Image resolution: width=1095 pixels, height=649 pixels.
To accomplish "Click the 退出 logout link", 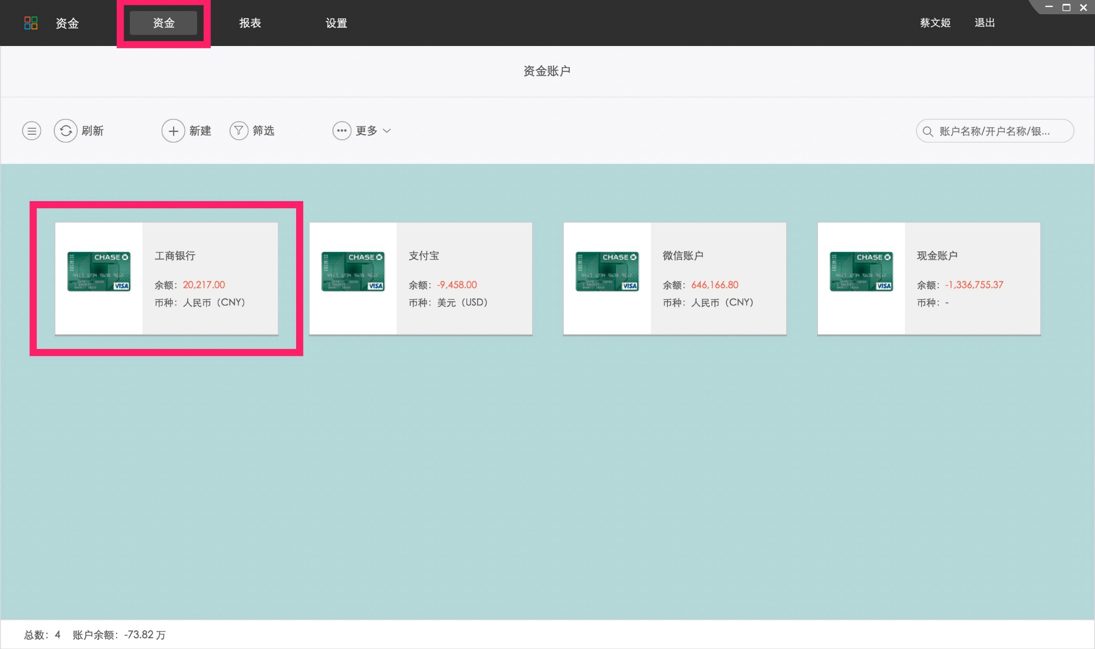I will [984, 23].
